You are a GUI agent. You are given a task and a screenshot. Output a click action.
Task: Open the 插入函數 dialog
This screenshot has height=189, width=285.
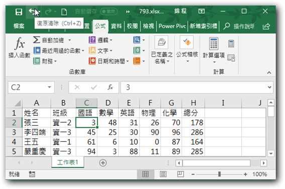(19, 48)
